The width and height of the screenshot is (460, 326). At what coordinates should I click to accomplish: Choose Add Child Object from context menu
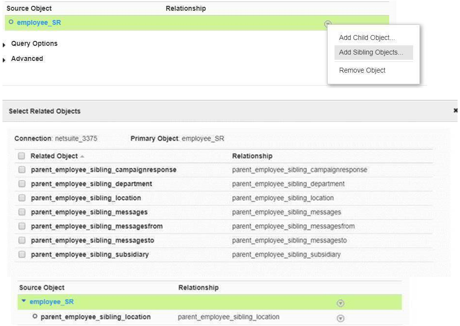367,38
